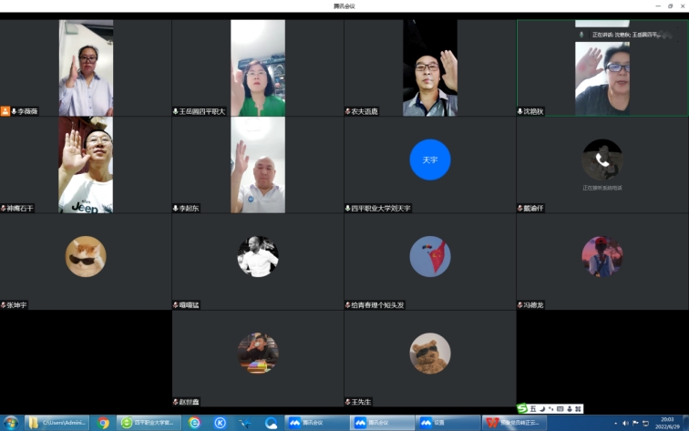This screenshot has width=689, height=431.
Task: Open the volume speaker tray icon
Action: point(625,424)
